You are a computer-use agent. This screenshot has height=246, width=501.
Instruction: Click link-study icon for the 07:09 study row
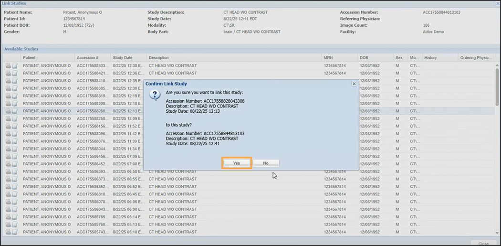9,156
